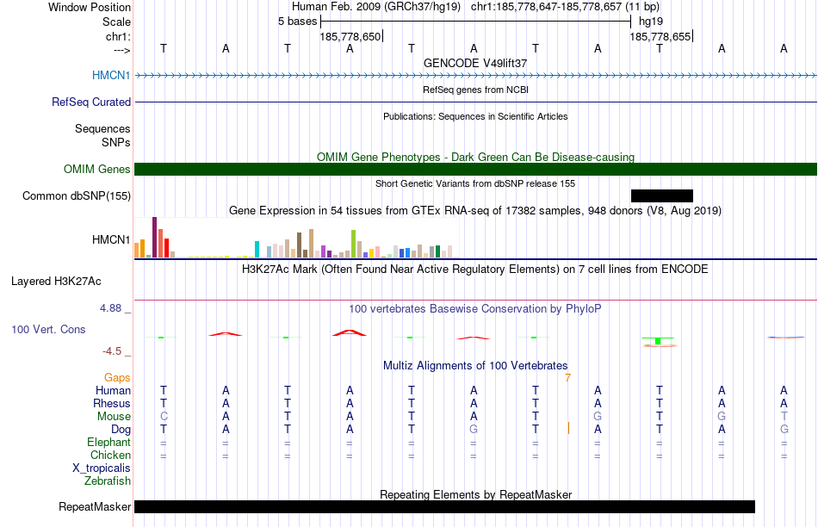Click the Sequences track label

[x=102, y=128]
